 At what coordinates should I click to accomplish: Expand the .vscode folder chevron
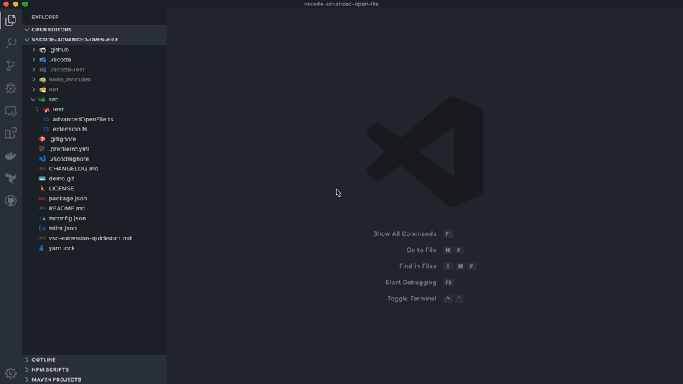coord(34,60)
